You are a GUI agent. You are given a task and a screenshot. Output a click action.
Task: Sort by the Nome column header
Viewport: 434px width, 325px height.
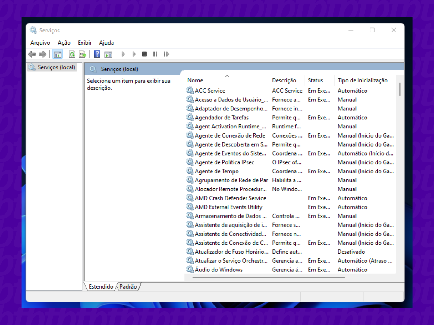[195, 80]
